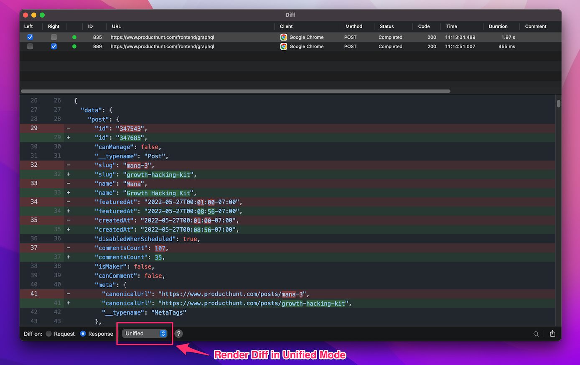Click added canonicalUrl line ending growth-hacking-kit
This screenshot has height=365, width=580.
pos(287,303)
